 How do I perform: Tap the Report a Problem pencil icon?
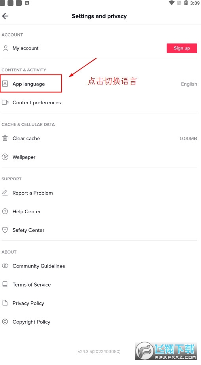[x=5, y=193]
